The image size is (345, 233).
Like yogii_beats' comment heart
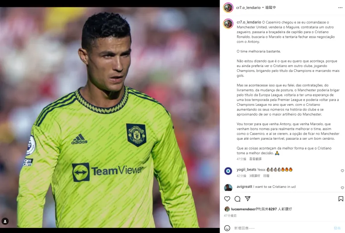point(342,171)
